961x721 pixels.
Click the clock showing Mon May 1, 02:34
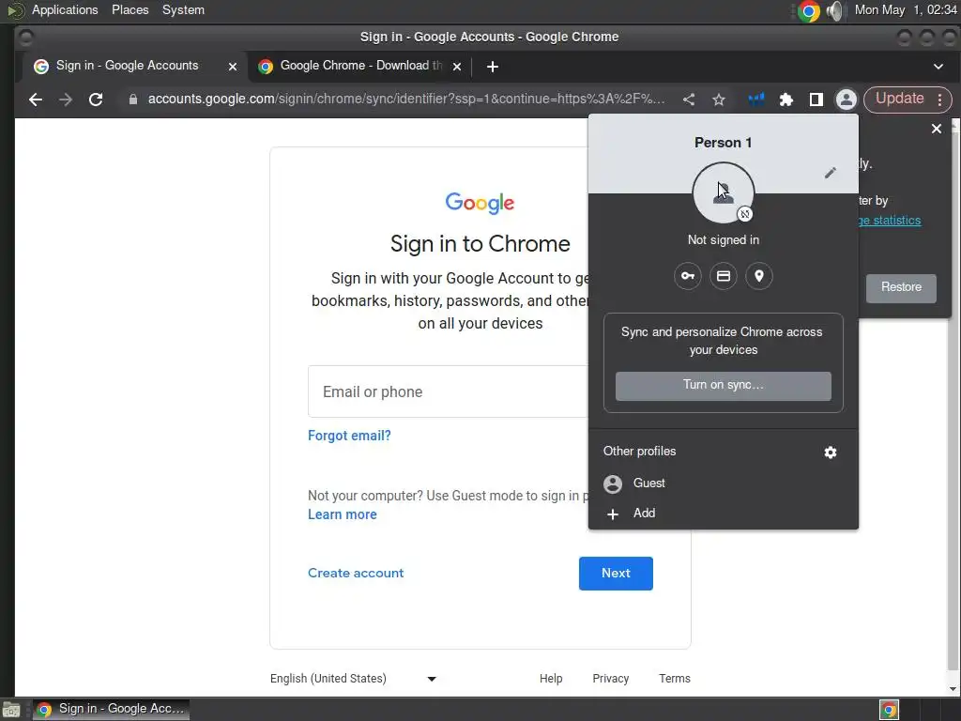tap(906, 10)
